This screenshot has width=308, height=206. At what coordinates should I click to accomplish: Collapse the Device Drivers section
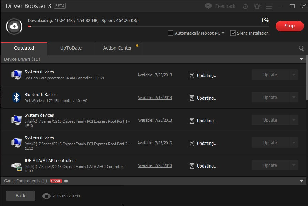point(301,59)
